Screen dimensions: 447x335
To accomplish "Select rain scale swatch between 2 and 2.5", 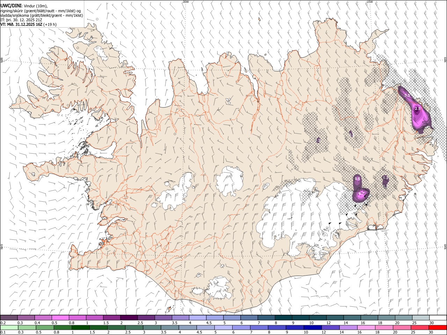I will [116, 327].
